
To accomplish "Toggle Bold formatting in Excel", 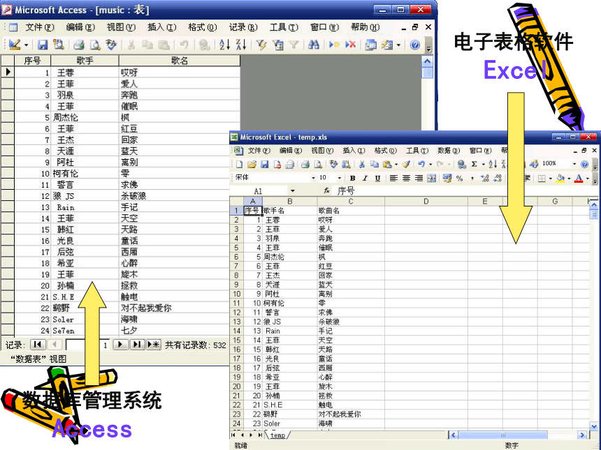I will pos(353,179).
